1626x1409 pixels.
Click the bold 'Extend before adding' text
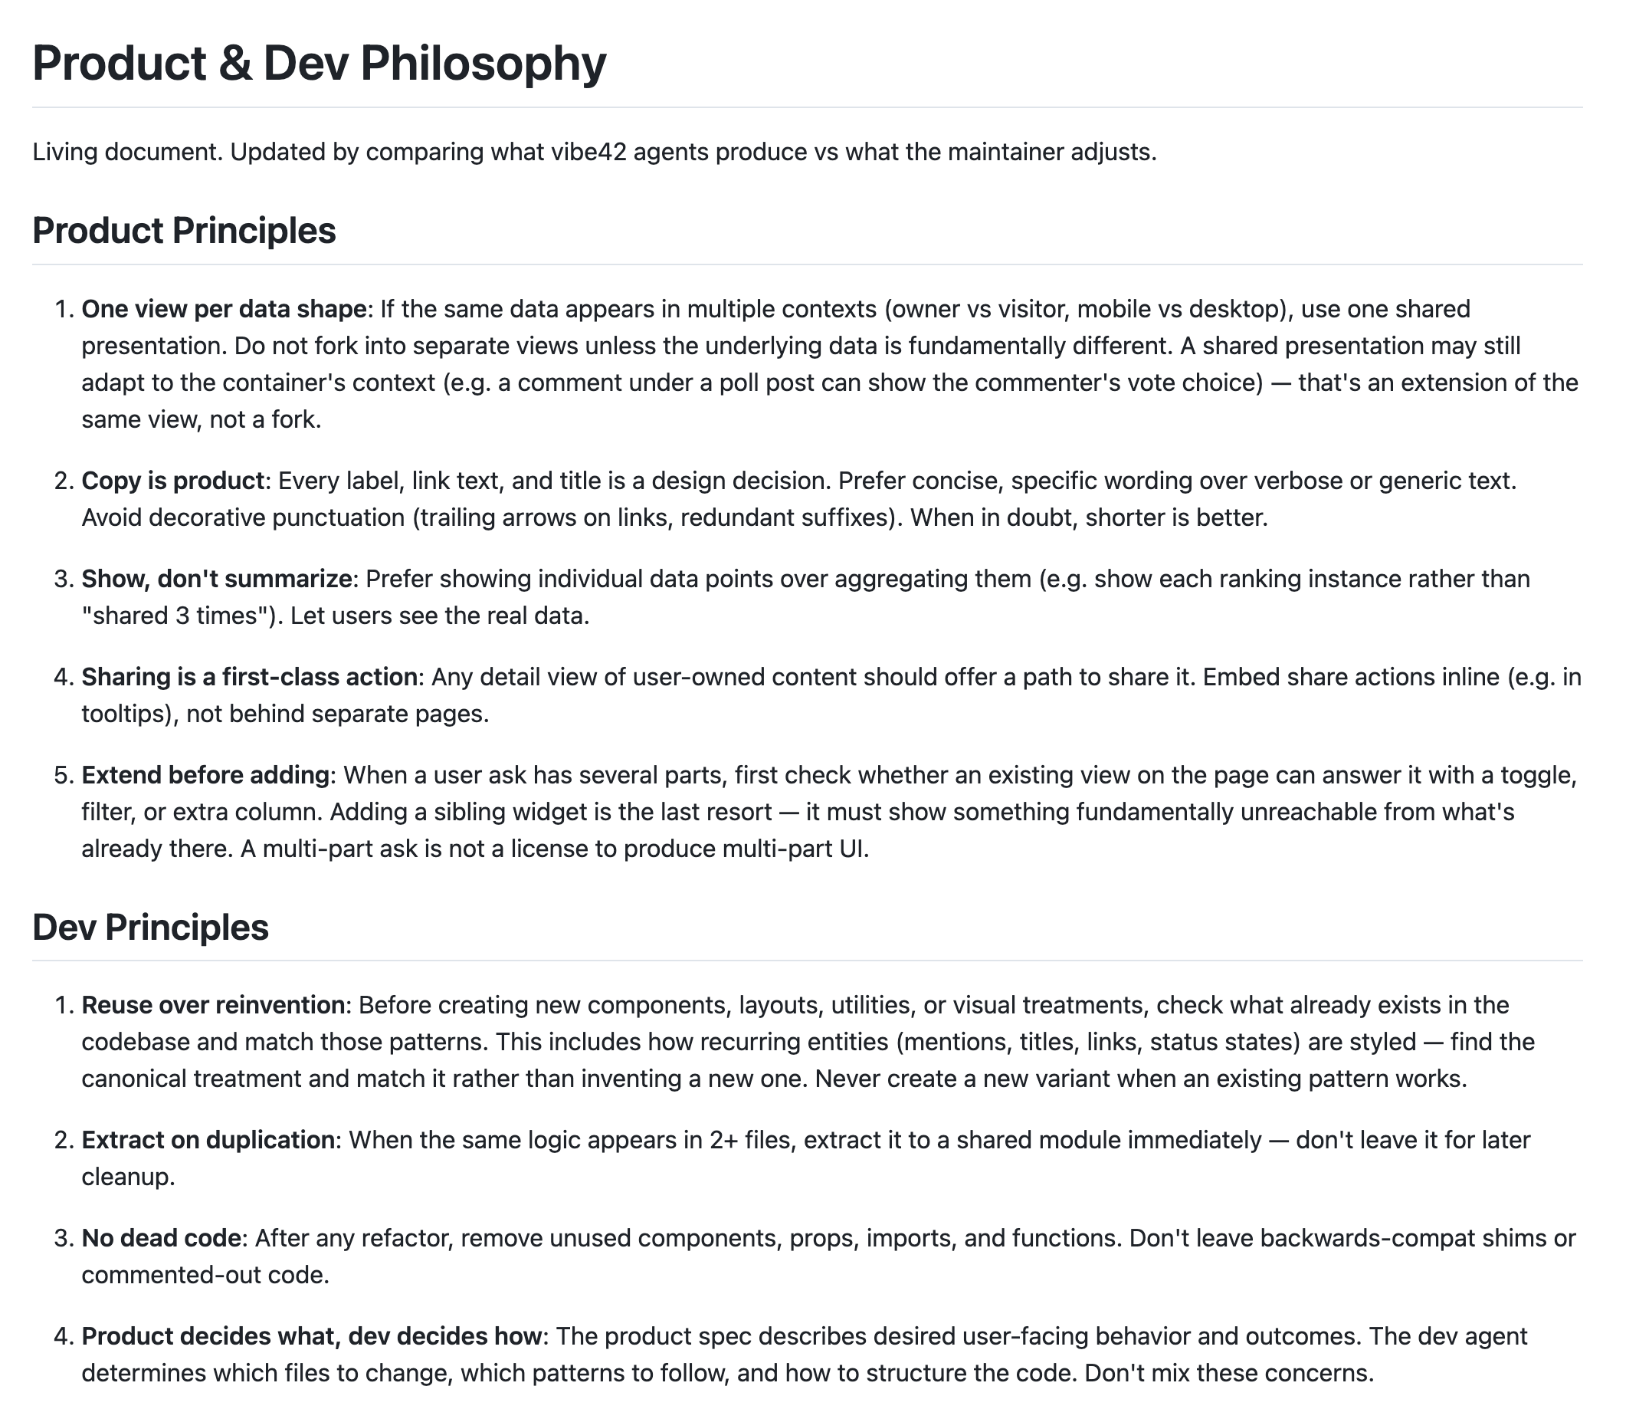[x=205, y=775]
